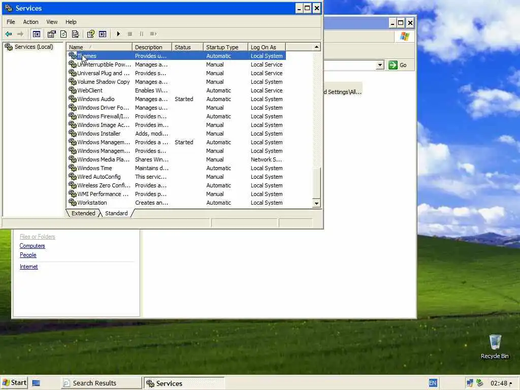Screen dimensions: 520x390
Task: Click the gear icon of Windows Driver Foundation
Action: pos(72,107)
